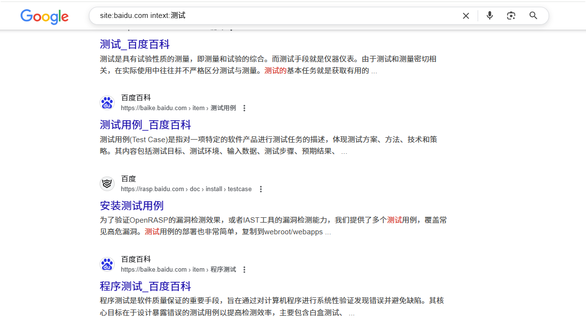
Task: Open more options for 测试用例 result
Action: pyautogui.click(x=244, y=108)
